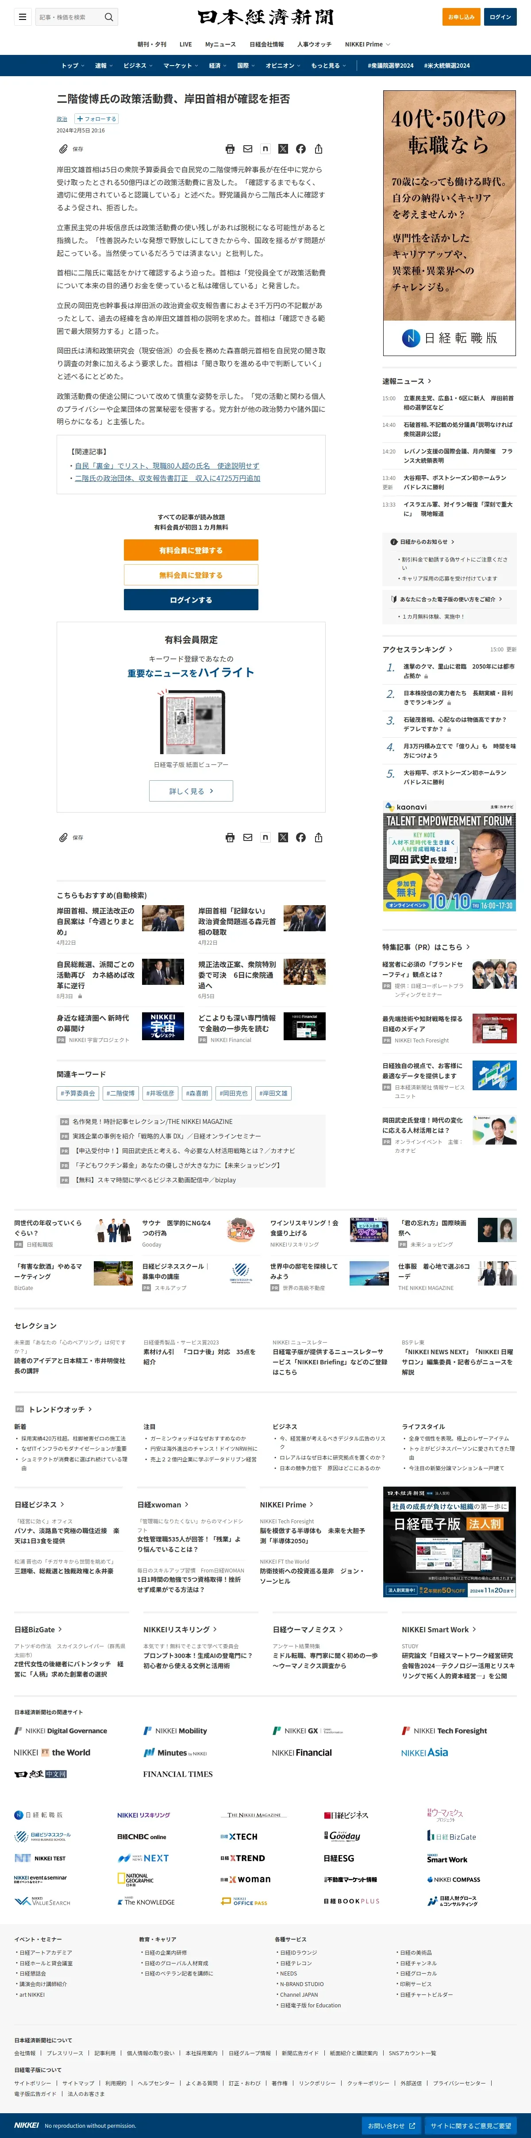Open the hamburger menu in the header

coord(23,16)
